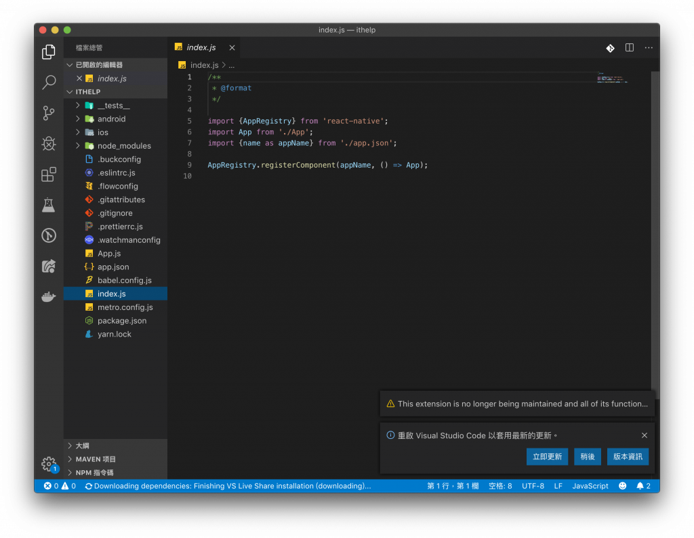Click the 立即更新 update now button
694x538 pixels.
[x=547, y=457]
